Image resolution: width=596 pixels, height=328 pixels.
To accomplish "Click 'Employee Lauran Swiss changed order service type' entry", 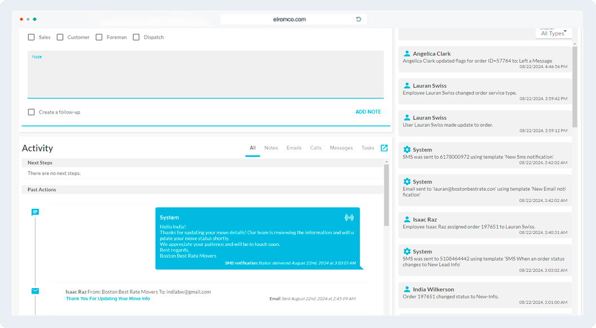I will point(460,93).
